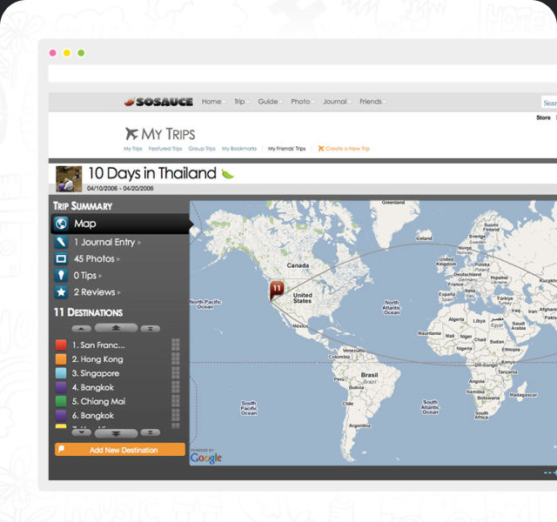557x522 pixels.
Task: Click the SoSauce chili pepper logo
Action: pos(158,102)
